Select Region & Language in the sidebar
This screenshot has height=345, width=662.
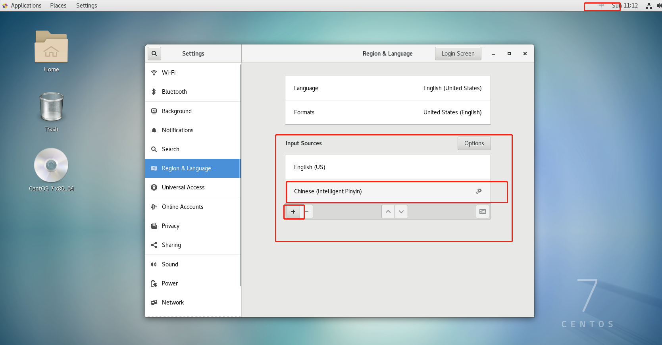(x=193, y=168)
